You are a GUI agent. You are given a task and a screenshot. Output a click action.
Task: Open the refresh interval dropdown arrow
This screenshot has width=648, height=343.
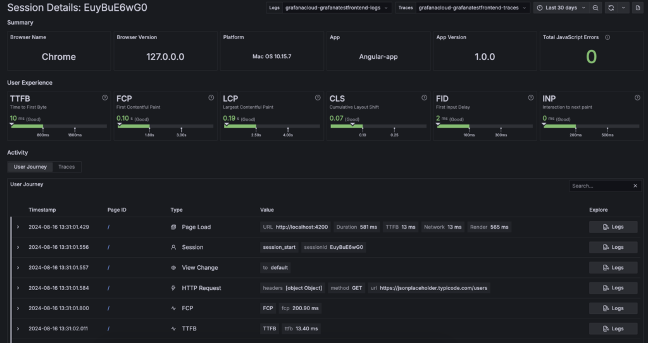623,8
